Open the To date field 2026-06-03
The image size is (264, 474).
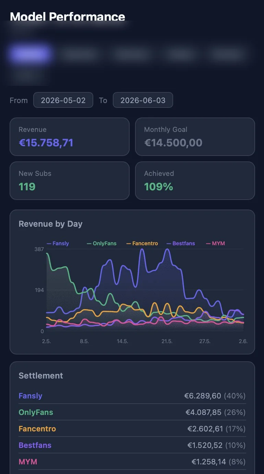pos(143,100)
